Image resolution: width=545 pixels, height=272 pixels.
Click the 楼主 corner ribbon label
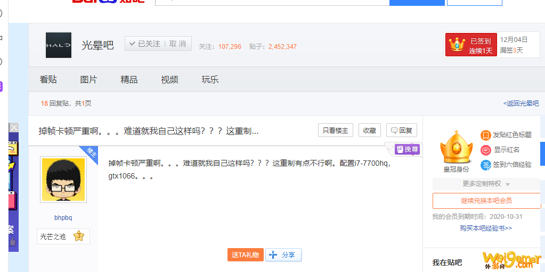[91, 153]
